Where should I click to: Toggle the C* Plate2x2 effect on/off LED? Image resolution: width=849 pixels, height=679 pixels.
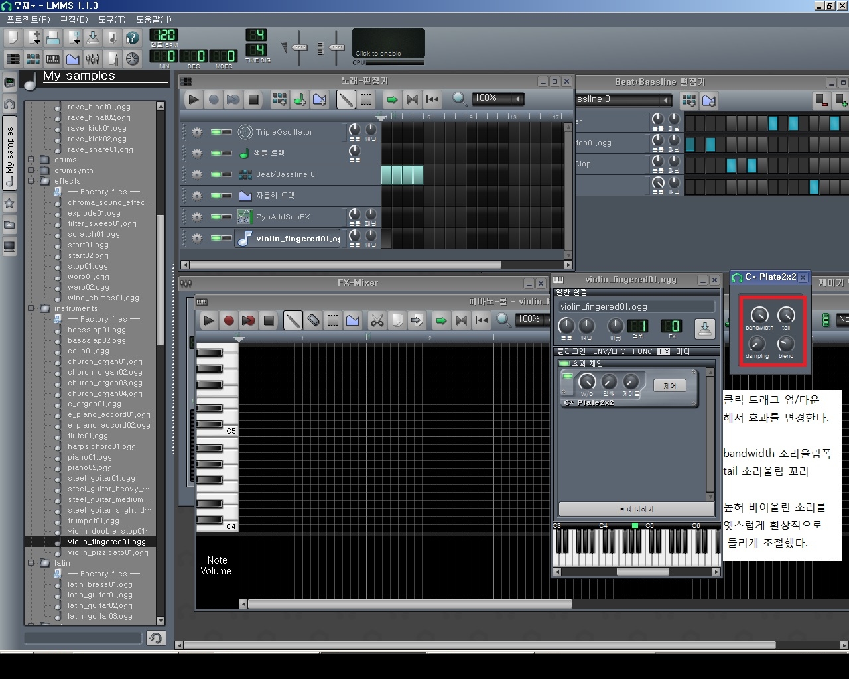[x=567, y=377]
